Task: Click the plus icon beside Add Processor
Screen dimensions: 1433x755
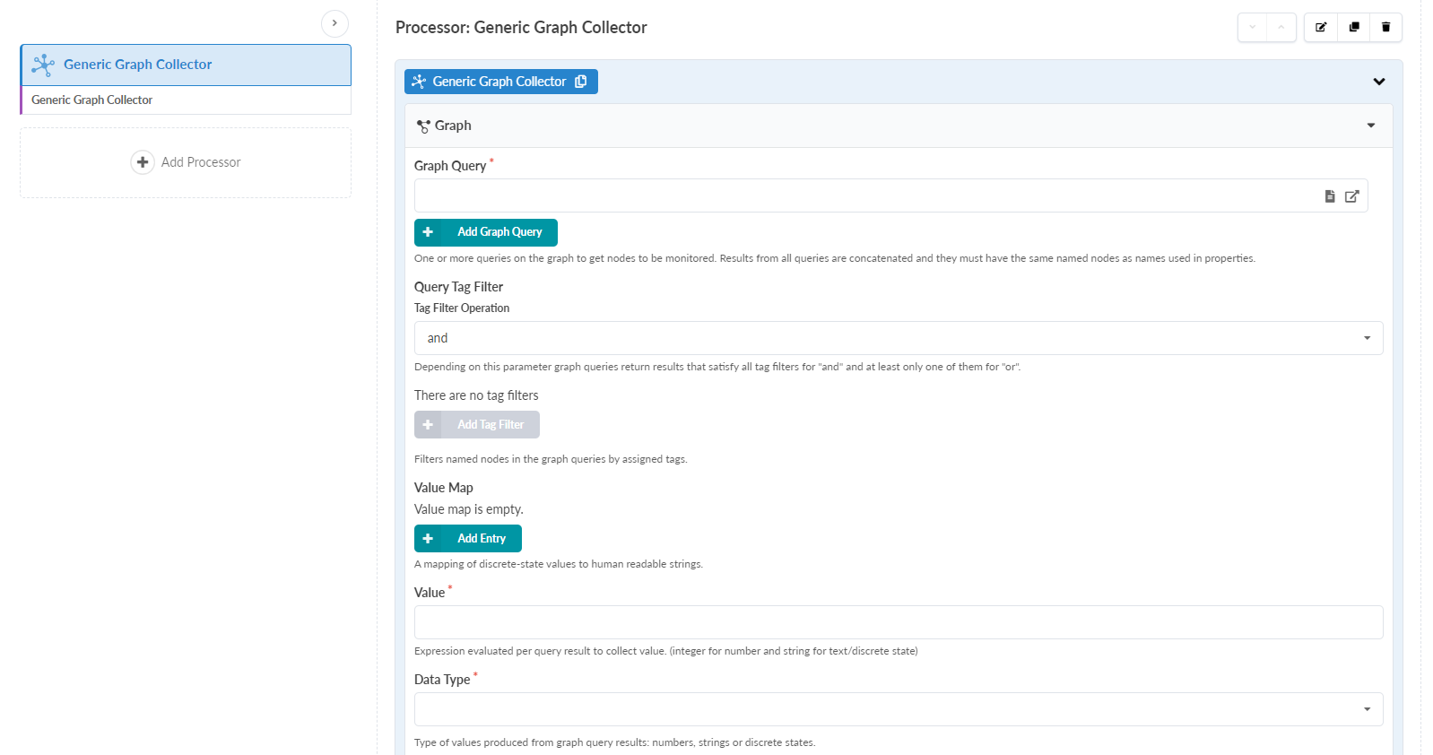Action: (x=143, y=162)
